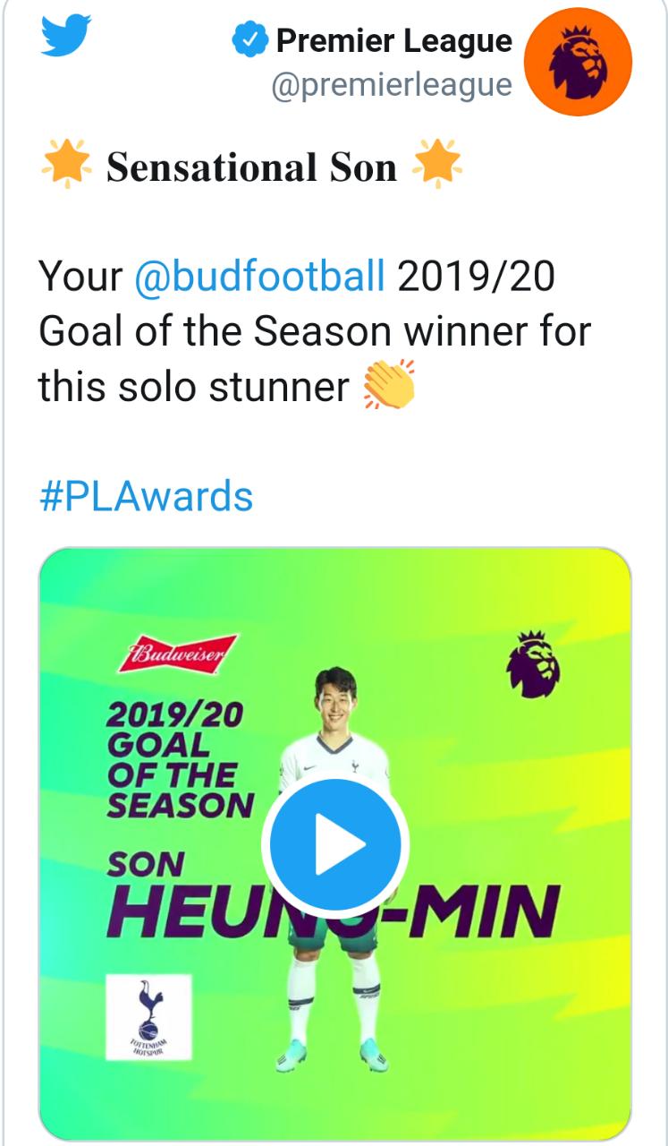Image resolution: width=668 pixels, height=1146 pixels.
Task: Play the Goal of the Season video
Action: coord(335,844)
